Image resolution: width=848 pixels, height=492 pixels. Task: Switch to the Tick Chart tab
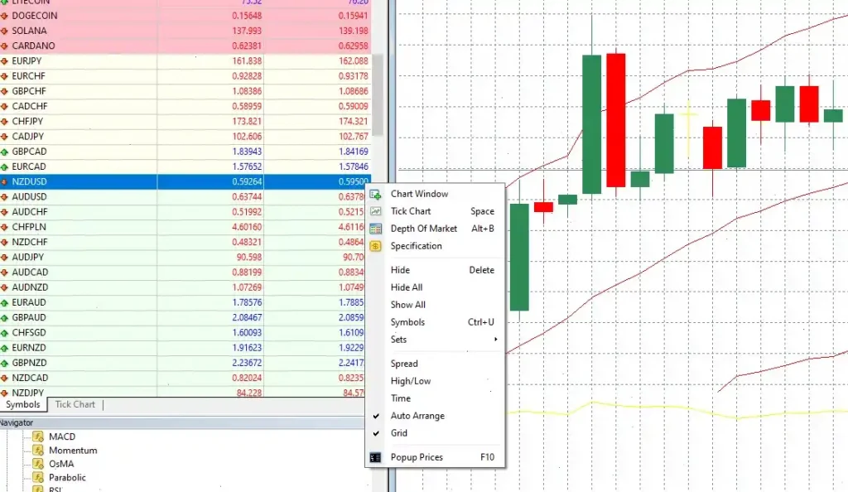point(75,404)
